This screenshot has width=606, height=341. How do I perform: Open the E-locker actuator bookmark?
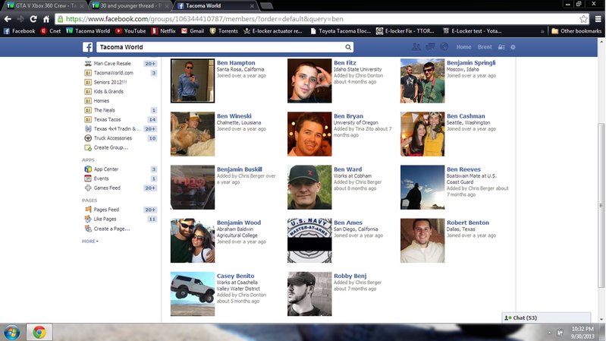273,31
